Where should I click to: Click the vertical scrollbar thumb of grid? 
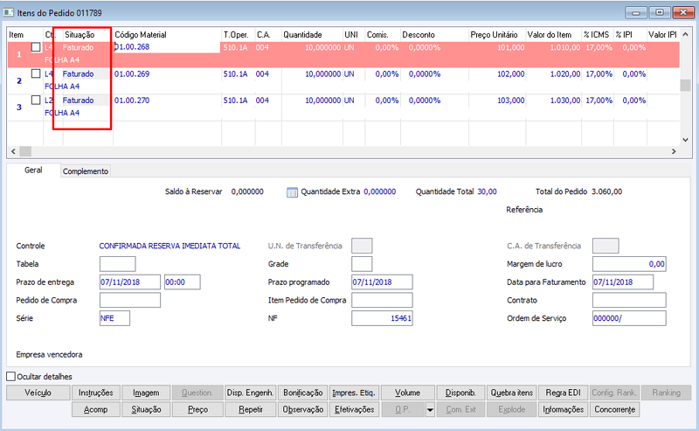tap(685, 85)
